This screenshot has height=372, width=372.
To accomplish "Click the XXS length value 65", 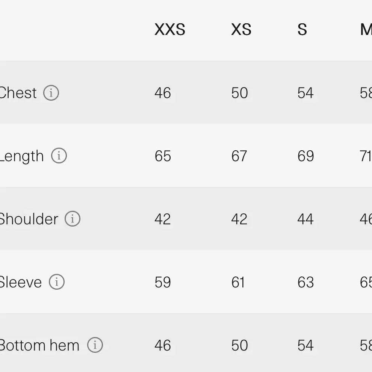I will pos(163,156).
